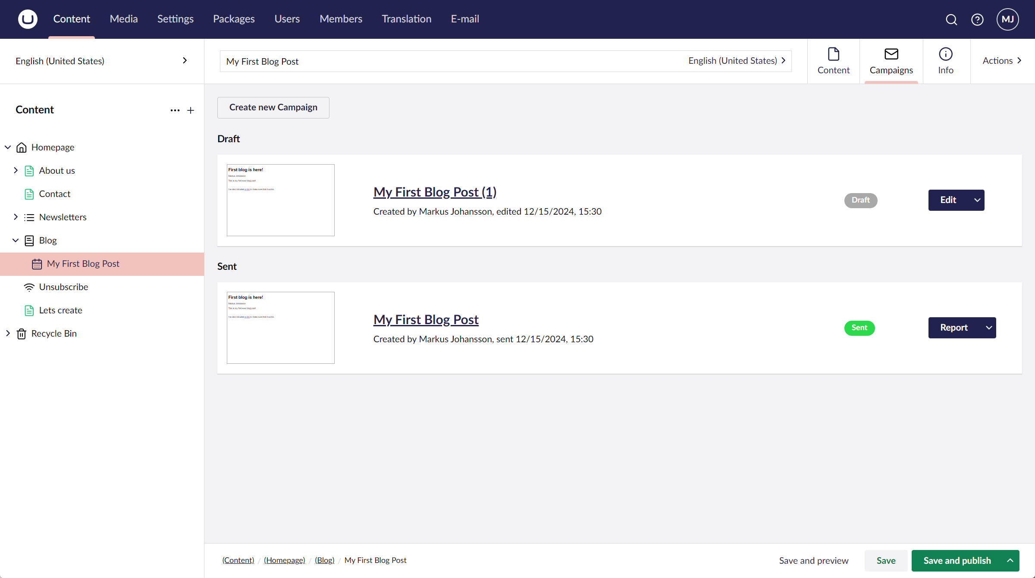Click Create new Campaign button
The image size is (1035, 578).
point(274,106)
